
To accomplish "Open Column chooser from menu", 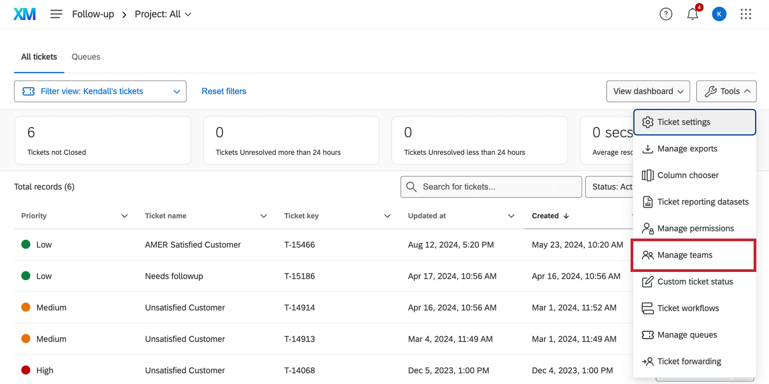I will pos(688,175).
